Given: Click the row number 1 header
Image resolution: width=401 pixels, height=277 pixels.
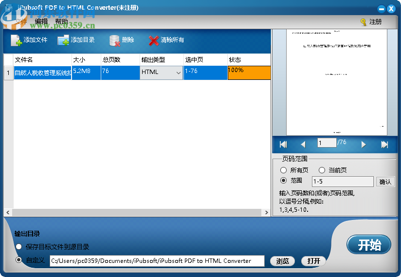Looking at the screenshot, I should pyautogui.click(x=8, y=73).
